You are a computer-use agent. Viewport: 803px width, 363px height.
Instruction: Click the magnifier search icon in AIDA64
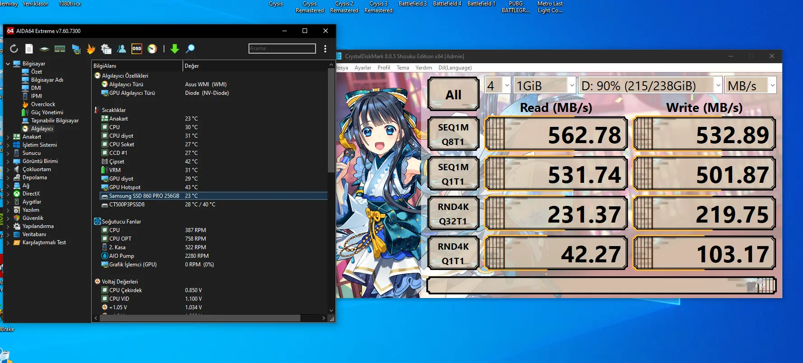[190, 49]
